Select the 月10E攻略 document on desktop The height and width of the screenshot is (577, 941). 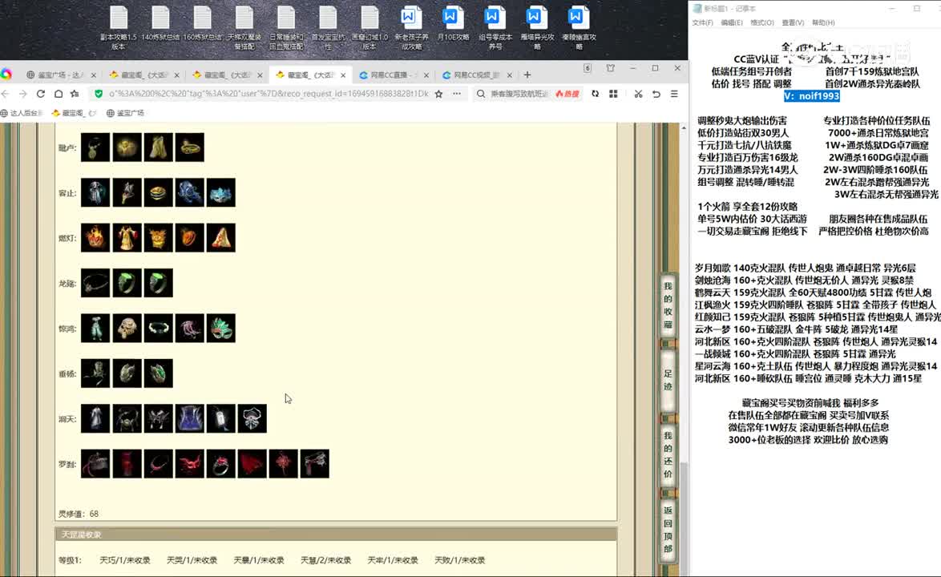[x=453, y=25]
